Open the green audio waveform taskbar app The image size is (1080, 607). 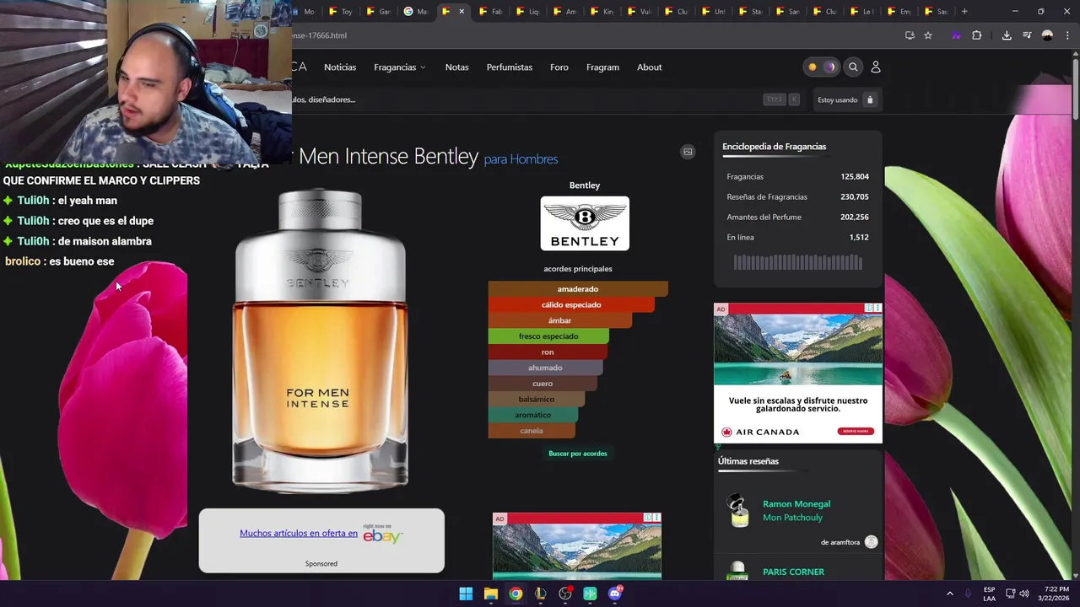pos(590,594)
